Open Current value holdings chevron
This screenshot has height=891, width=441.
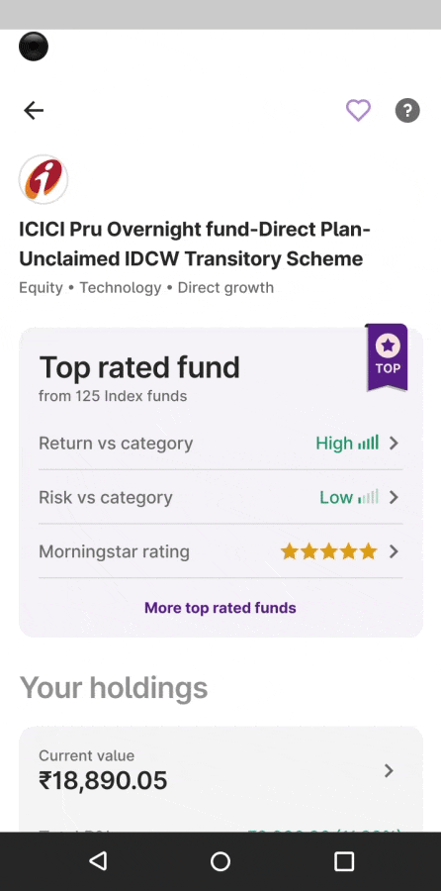389,770
